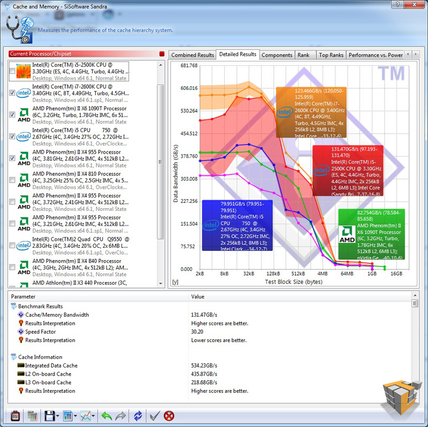Click the [y] axis toggle label
The height and width of the screenshot is (427, 428).
pyautogui.click(x=175, y=282)
